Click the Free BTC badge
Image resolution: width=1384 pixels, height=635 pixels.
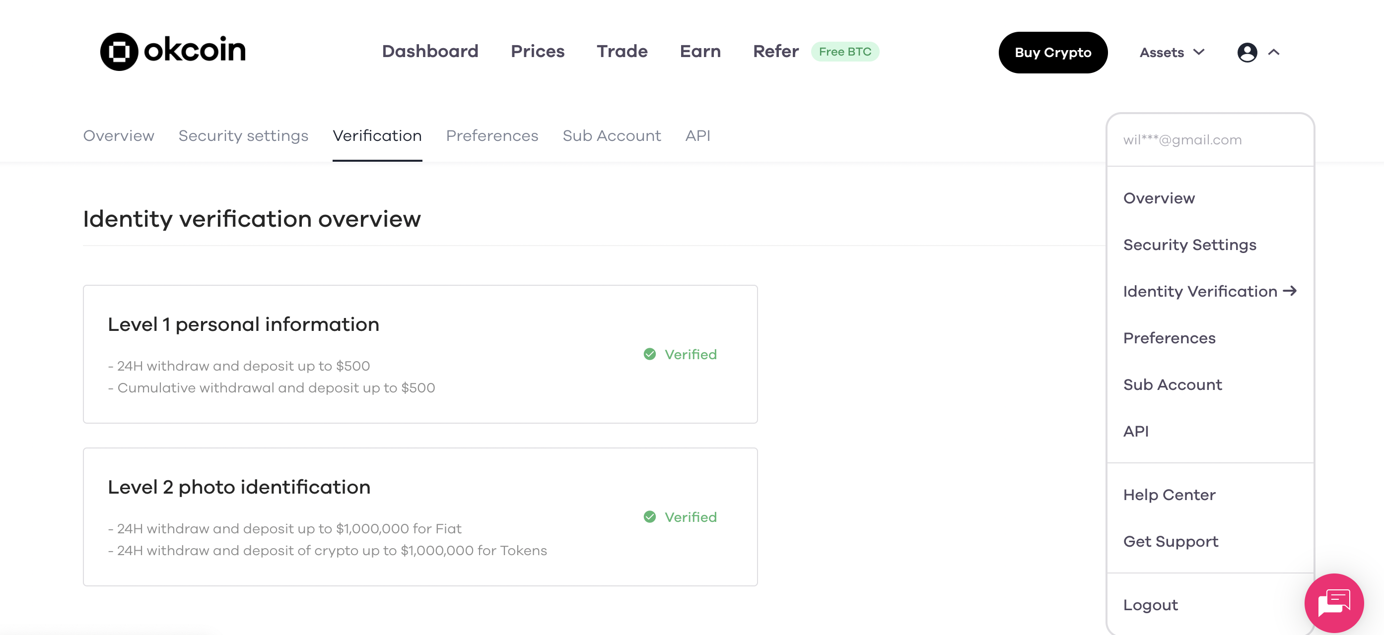pyautogui.click(x=845, y=52)
